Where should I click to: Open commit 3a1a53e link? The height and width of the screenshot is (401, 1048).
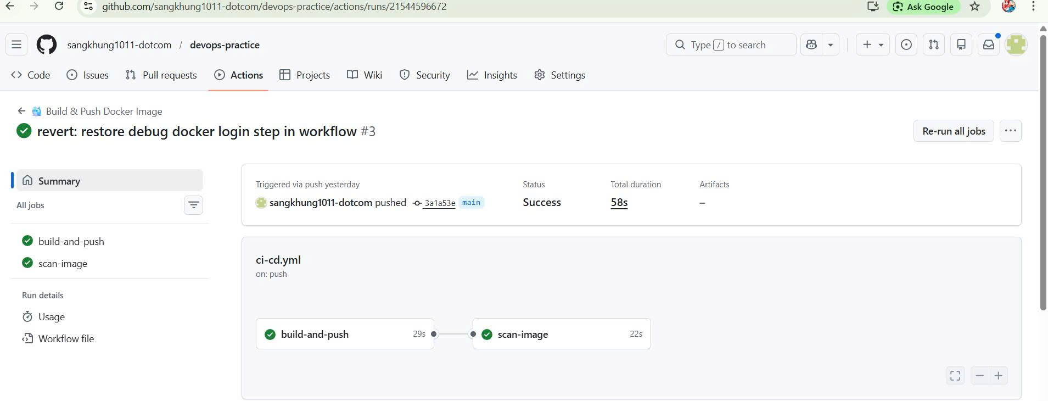click(x=440, y=203)
